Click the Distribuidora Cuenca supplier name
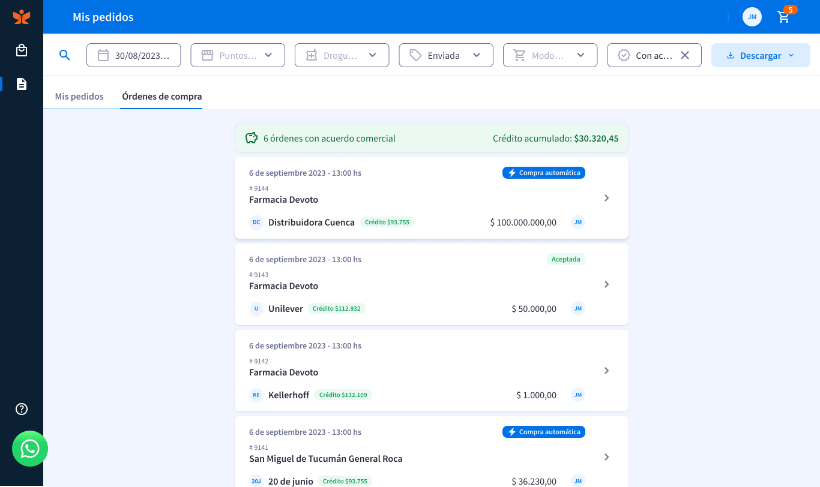This screenshot has height=487, width=820. [312, 223]
